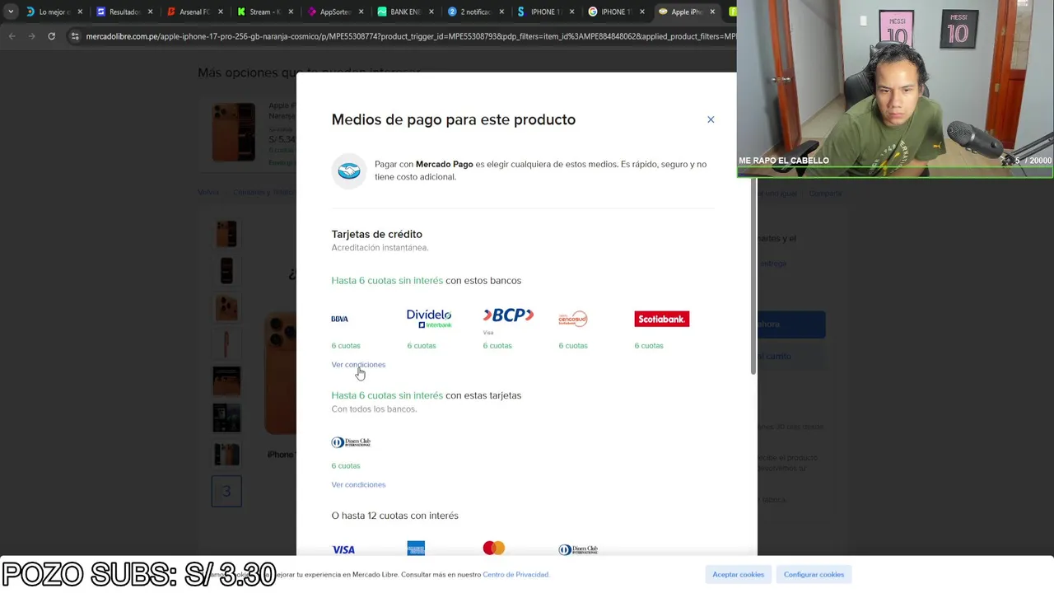Close the 'BANK ENE' tab
1054x593 pixels.
pyautogui.click(x=431, y=12)
